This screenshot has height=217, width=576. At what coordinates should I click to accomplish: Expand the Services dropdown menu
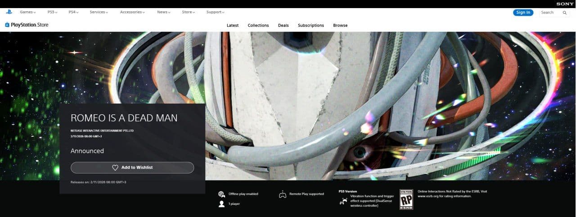(99, 12)
